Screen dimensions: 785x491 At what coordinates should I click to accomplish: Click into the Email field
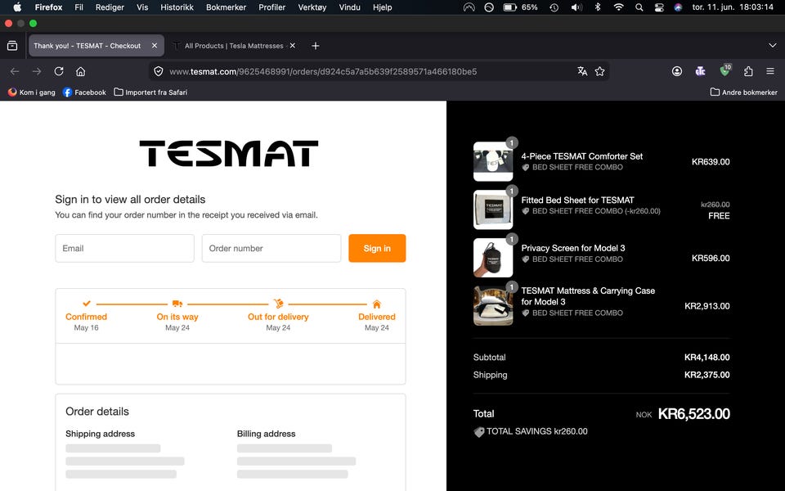124,248
